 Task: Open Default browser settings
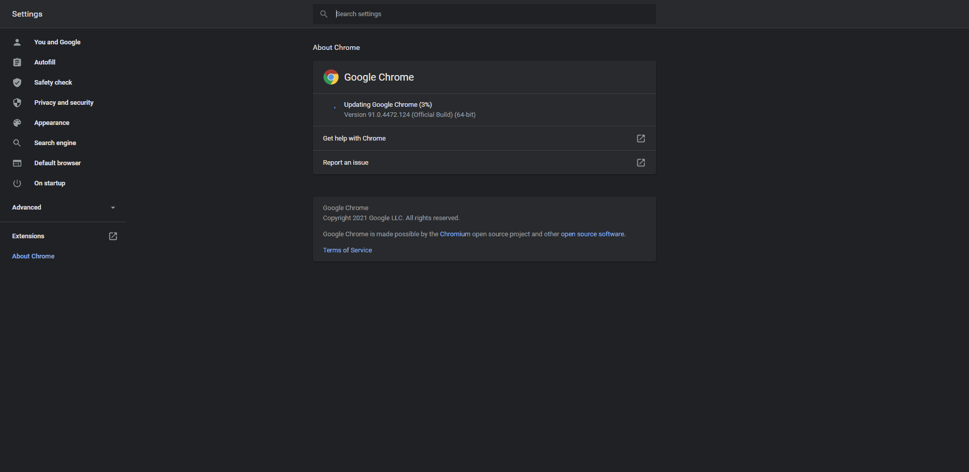click(x=58, y=163)
